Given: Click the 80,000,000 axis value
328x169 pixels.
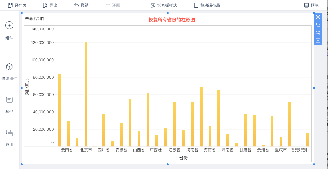Looking at the screenshot, I should 43,77.
